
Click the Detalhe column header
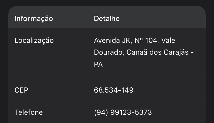coord(107,19)
